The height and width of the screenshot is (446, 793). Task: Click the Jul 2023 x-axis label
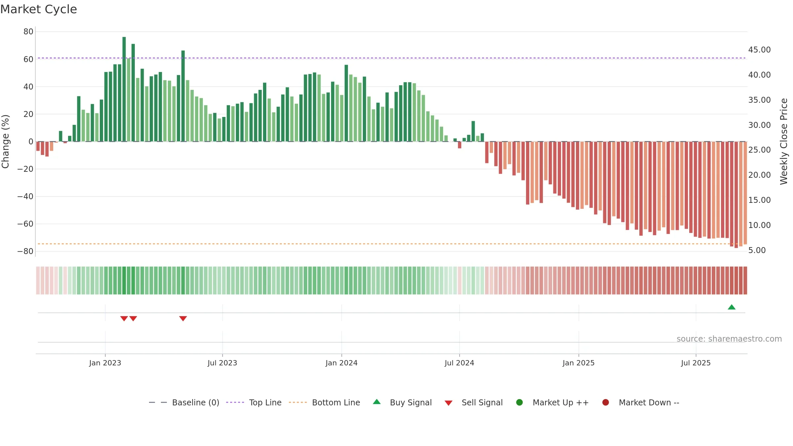click(x=222, y=363)
